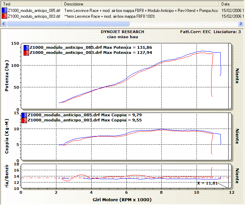Click blue legend icon in the Potenza graph
Viewport: 245px width, 205px height.
click(x=26, y=47)
